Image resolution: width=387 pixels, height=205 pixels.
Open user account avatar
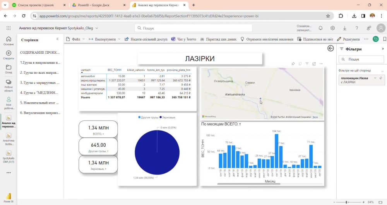pos(381,28)
